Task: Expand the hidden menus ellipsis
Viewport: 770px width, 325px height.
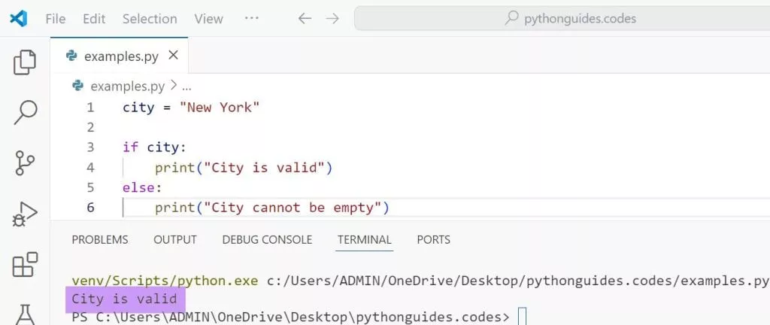Action: 252,19
